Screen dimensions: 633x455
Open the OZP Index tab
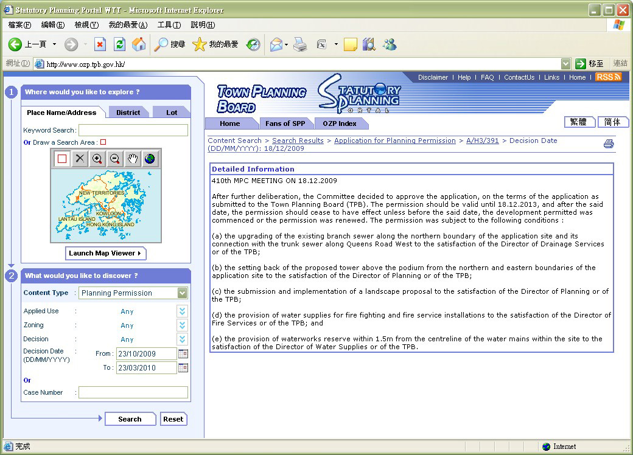pos(340,123)
